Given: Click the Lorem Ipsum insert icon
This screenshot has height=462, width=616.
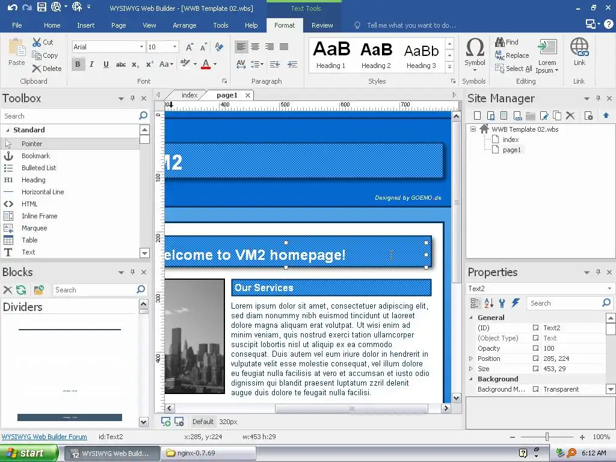Looking at the screenshot, I should [547, 48].
